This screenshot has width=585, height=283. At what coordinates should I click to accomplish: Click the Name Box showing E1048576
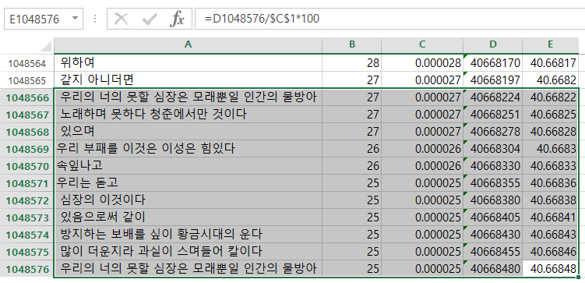(x=44, y=19)
